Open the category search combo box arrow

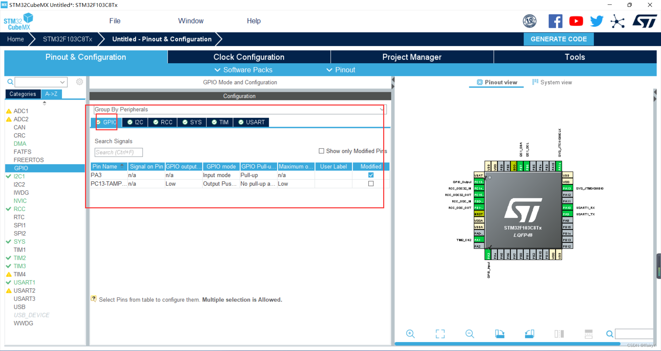coord(62,82)
